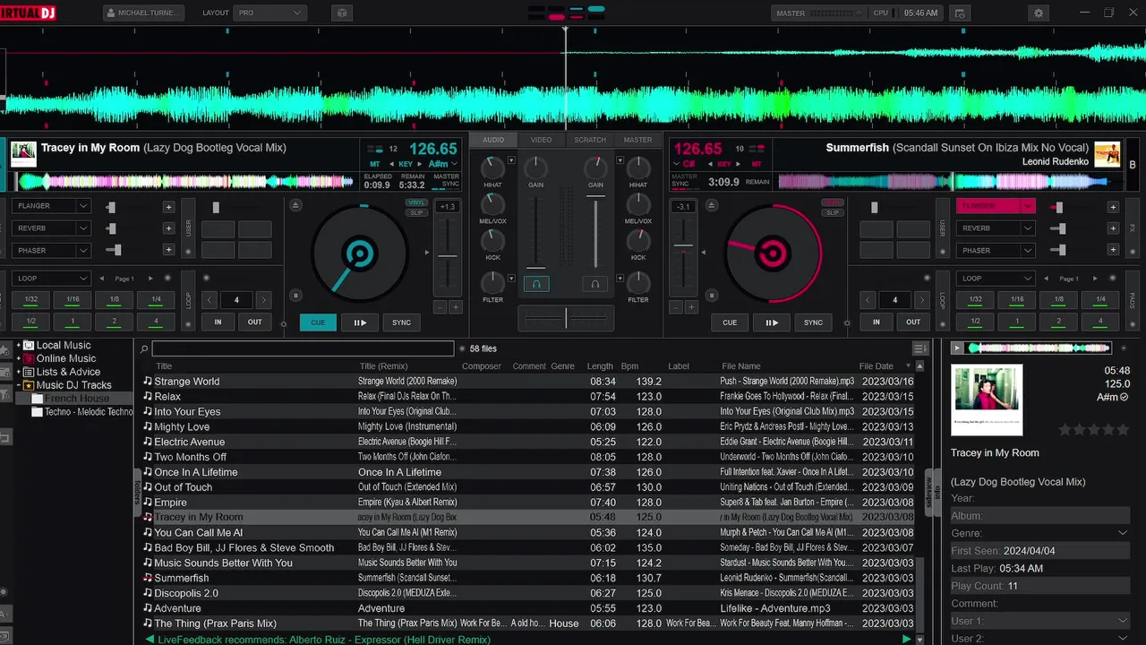Shift right deck key up arrow
This screenshot has width=1146, height=645.
coord(740,165)
